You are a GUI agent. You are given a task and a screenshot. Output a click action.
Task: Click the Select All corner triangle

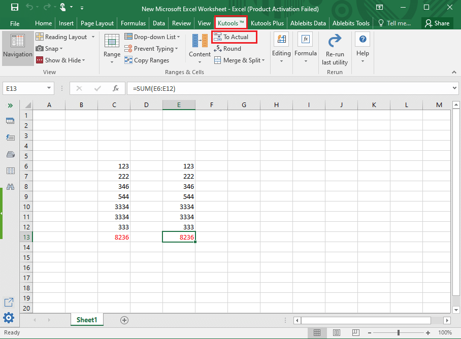27,105
